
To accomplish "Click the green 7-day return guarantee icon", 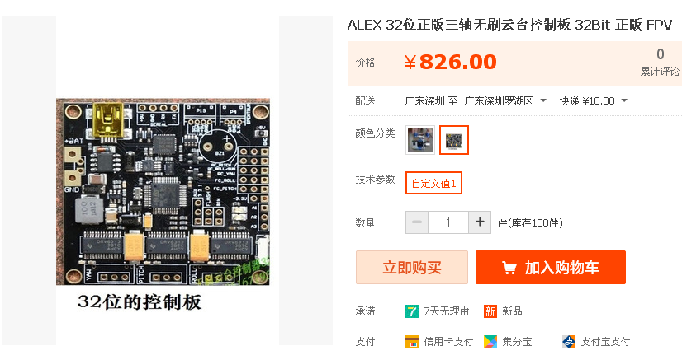I will pyautogui.click(x=411, y=311).
